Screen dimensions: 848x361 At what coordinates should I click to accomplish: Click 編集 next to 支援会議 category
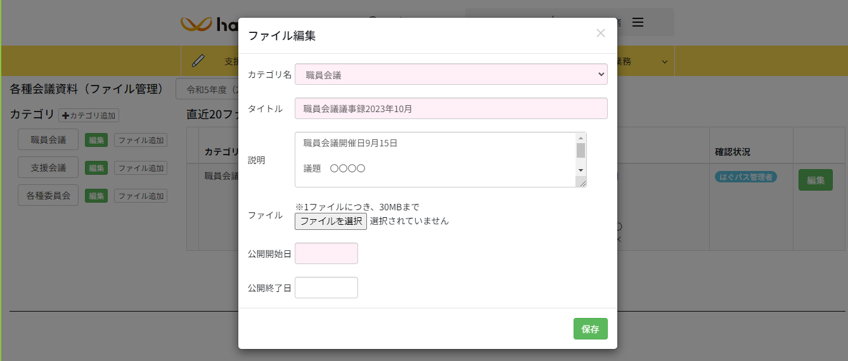pos(96,168)
